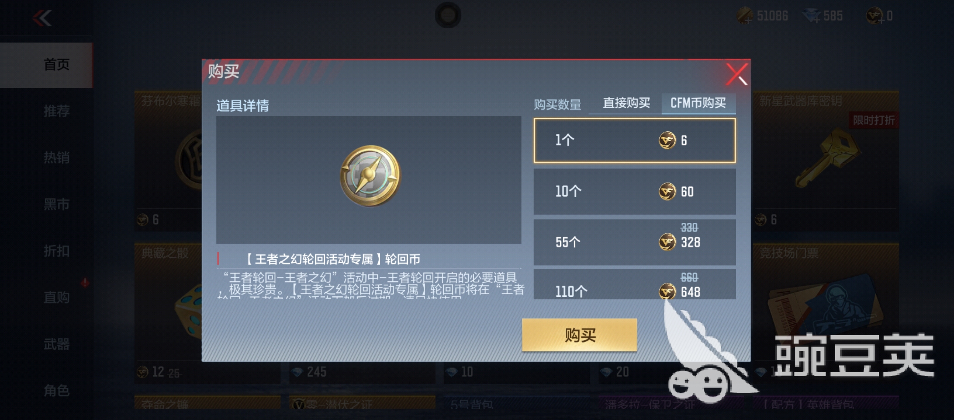The height and width of the screenshot is (420, 954).
Task: Open the 直购 section with red alert
Action: click(x=56, y=297)
